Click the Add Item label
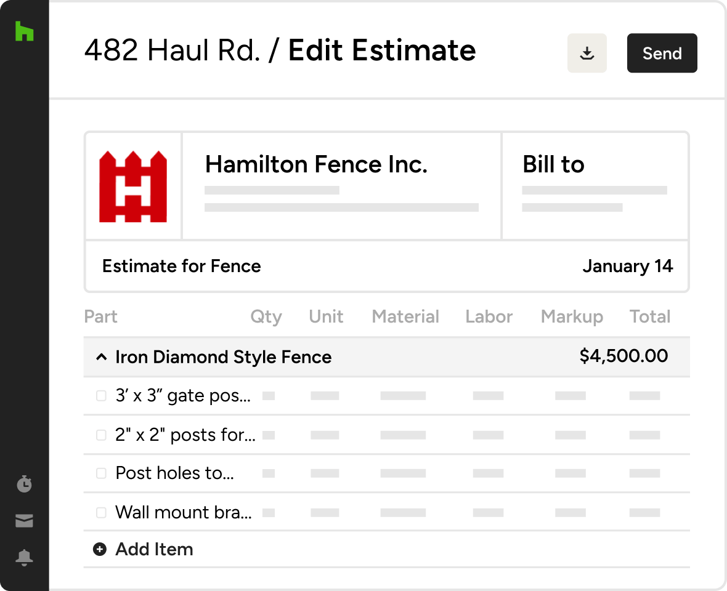Screen dimensions: 727x591 [154, 549]
